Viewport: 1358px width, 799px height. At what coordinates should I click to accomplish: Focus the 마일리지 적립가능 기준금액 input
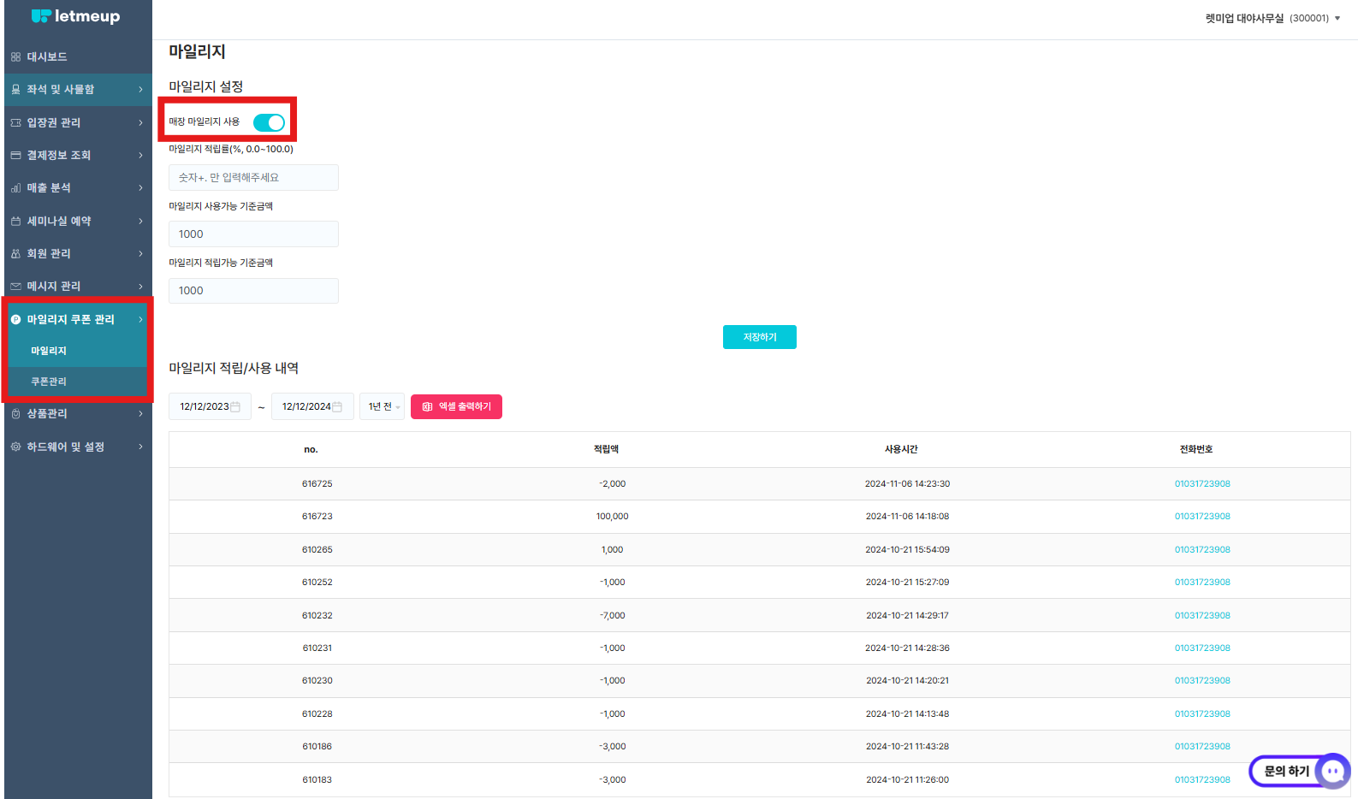253,291
